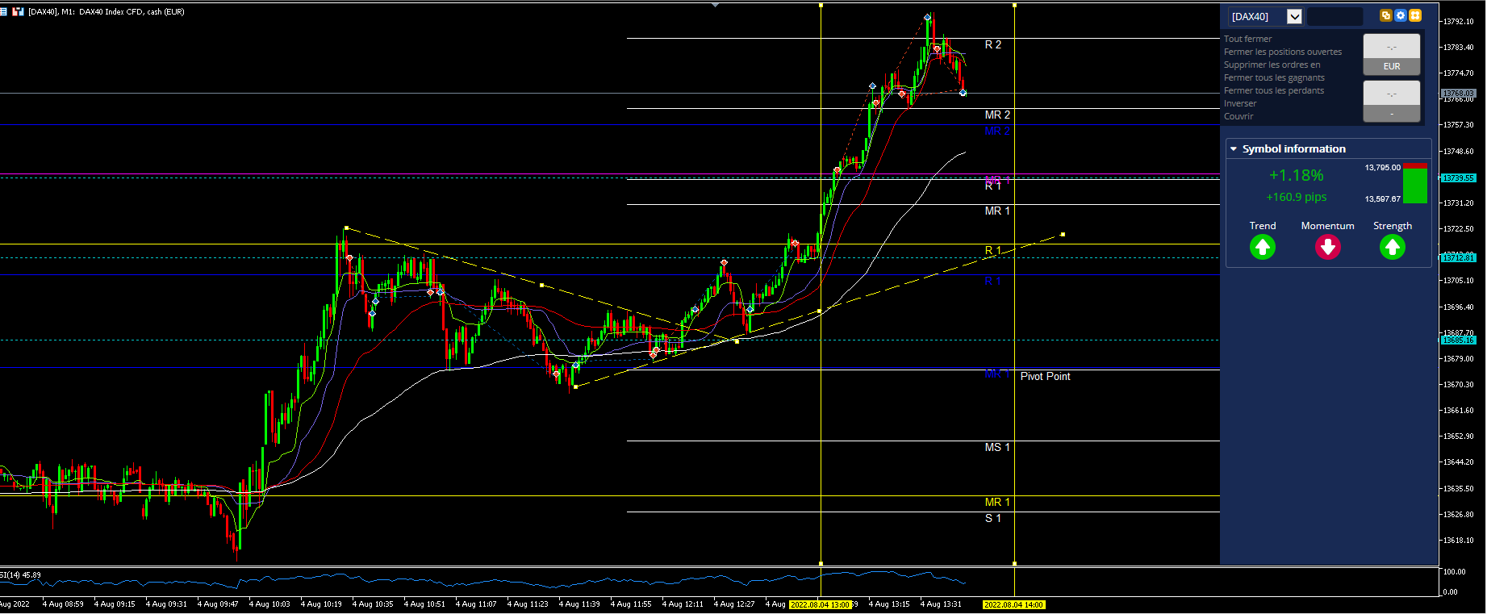Click the candlestick chart icon in the title bar

18,11
